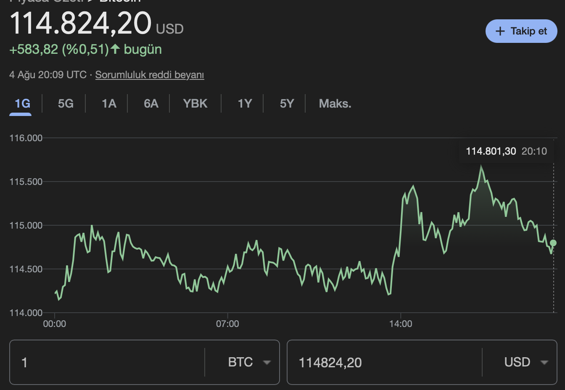565x390 pixels.
Task: Click the 114.000 y-axis label
Action: (26, 313)
